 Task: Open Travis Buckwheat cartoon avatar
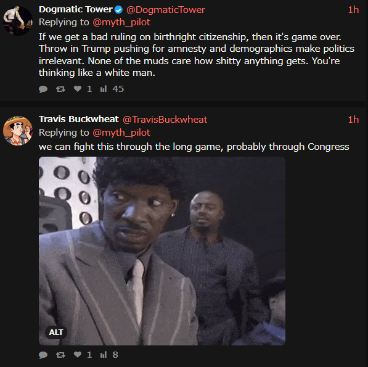[18, 131]
